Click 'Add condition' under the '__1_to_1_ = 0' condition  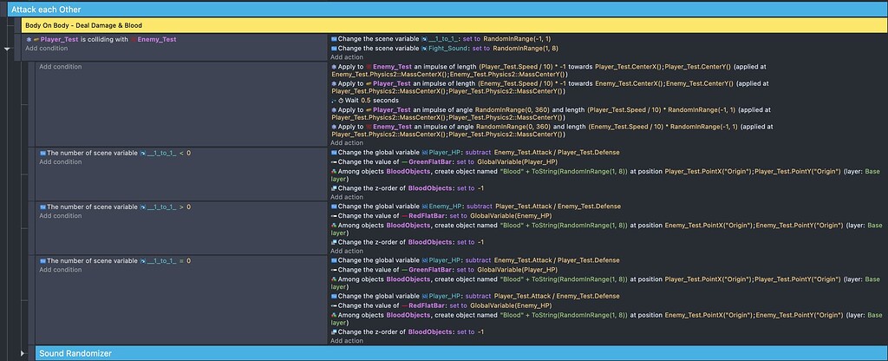(60, 269)
